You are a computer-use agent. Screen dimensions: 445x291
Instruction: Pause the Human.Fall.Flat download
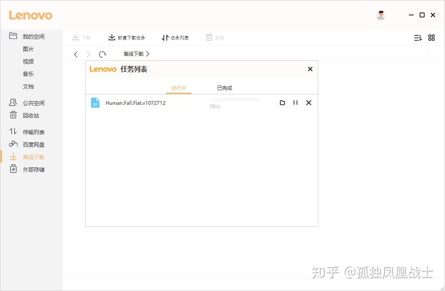tap(295, 102)
